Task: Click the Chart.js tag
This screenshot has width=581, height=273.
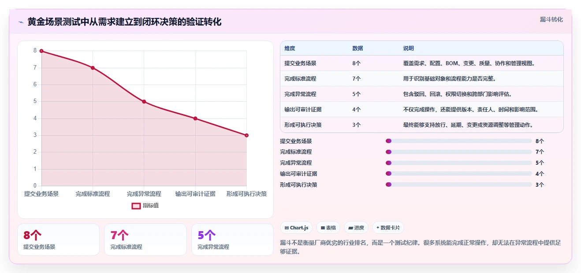Action: pyautogui.click(x=296, y=228)
